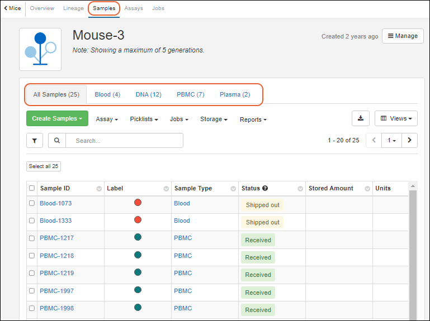Screen dimensions: 430x321
Task: Open the Views dropdown
Action: 396,118
